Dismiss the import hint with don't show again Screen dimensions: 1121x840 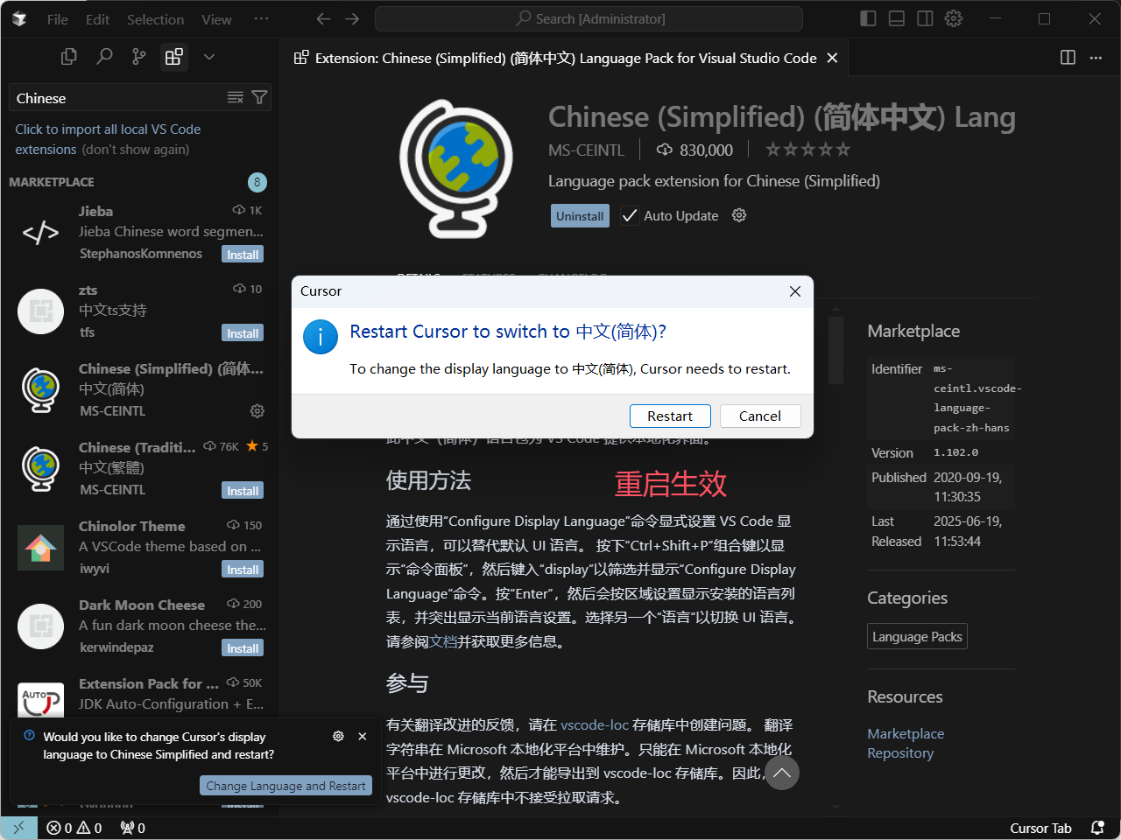pyautogui.click(x=136, y=150)
